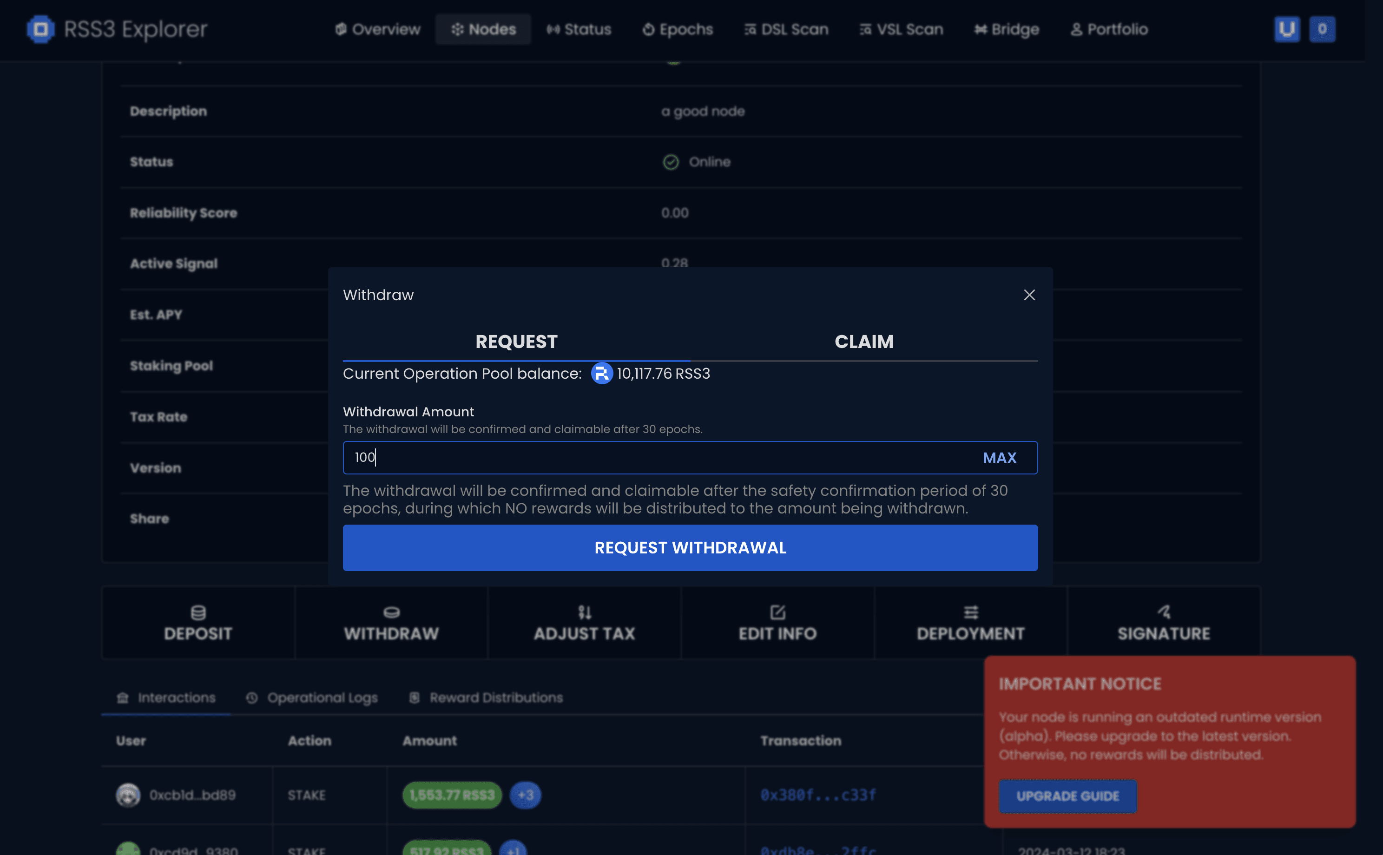Open the Reward Distributions tab

tap(486, 698)
